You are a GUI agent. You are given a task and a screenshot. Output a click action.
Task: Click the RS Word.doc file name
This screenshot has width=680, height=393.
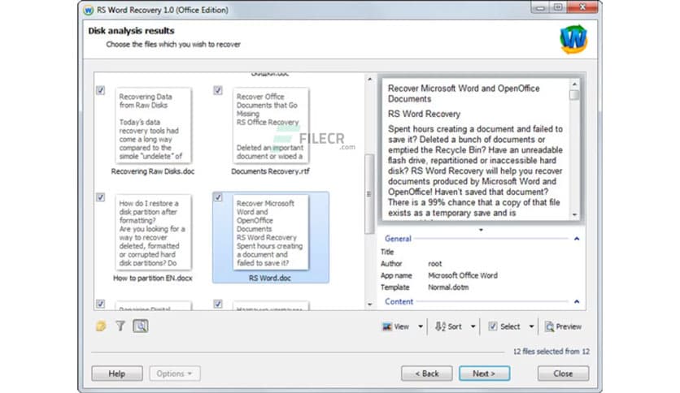point(270,278)
